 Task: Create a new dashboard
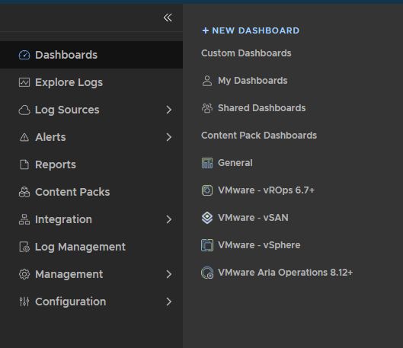coord(251,30)
